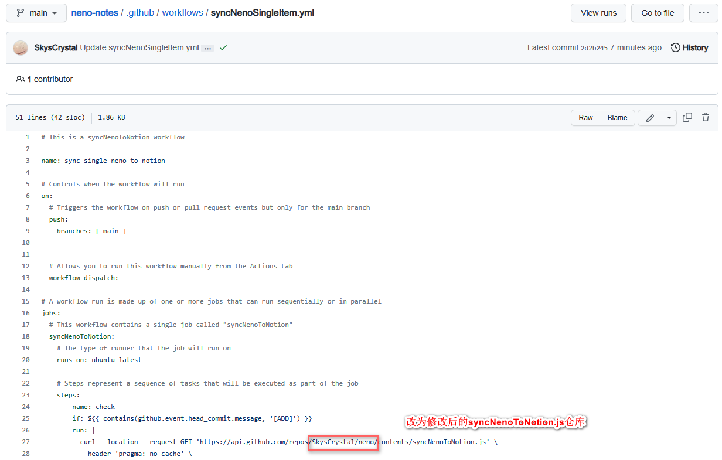The width and height of the screenshot is (722, 460).
Task: Click the 1 contributor people icon
Action: tap(21, 79)
